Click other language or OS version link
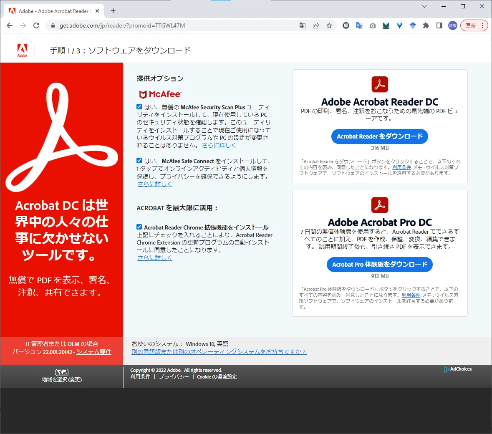Screen dimensions: 492x434 [x=219, y=352]
